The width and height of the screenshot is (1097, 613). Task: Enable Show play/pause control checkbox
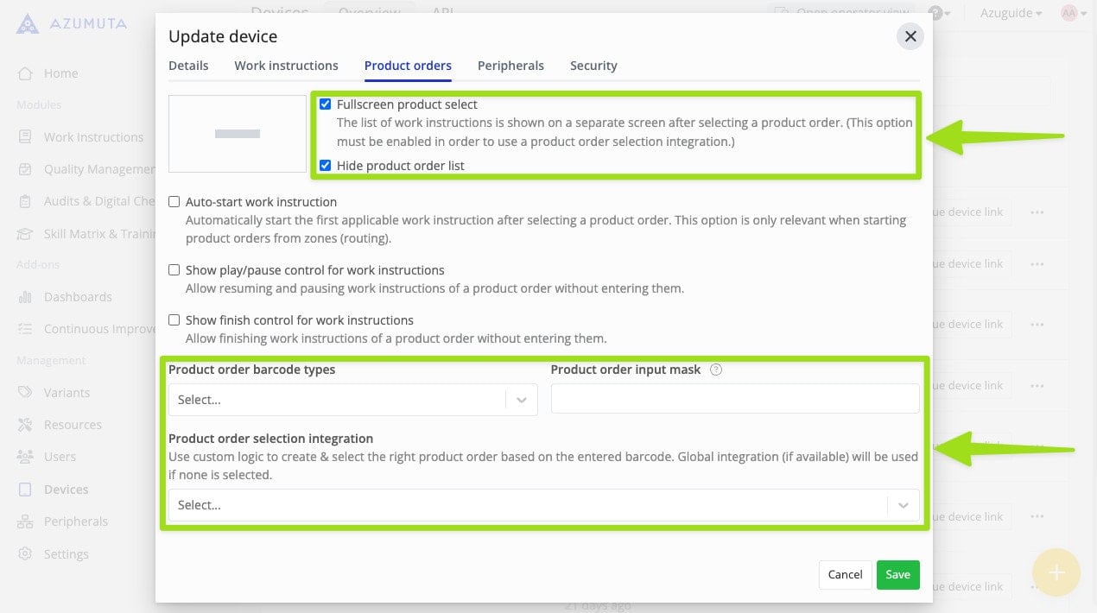click(174, 270)
